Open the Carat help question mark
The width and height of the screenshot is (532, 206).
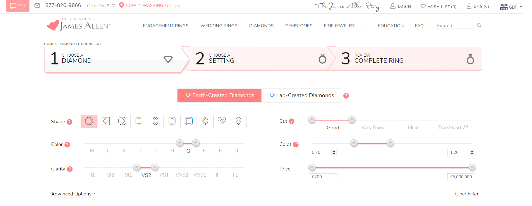click(x=296, y=145)
